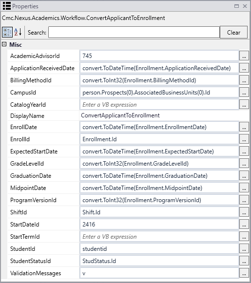Edit the AcademicAdvisorId value 745

pyautogui.click(x=159, y=56)
